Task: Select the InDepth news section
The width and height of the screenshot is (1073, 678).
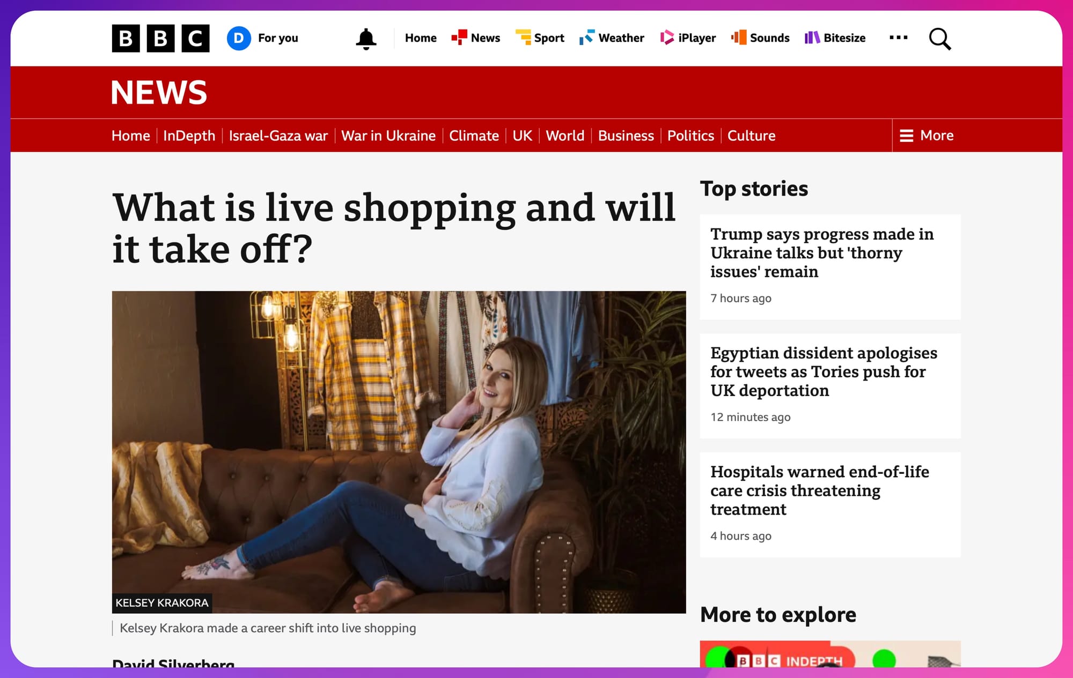Action: 189,136
